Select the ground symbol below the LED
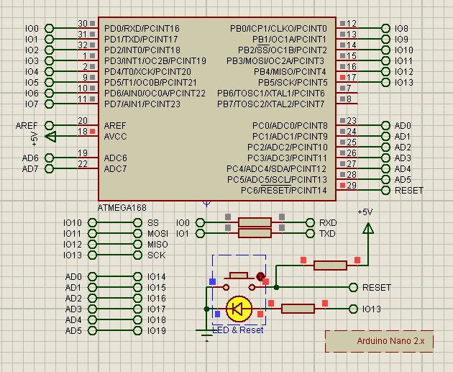The width and height of the screenshot is (453, 372). pos(206,335)
